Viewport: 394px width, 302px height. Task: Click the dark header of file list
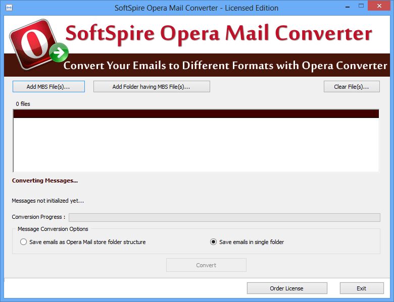(x=196, y=114)
